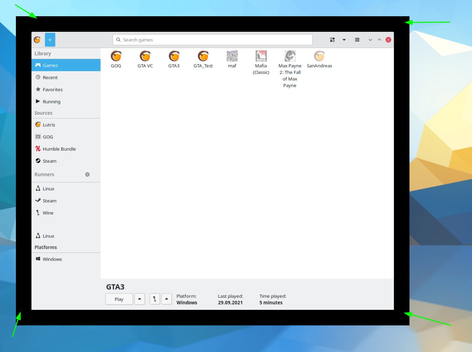Focus the Search games field
The height and width of the screenshot is (352, 472).
click(x=212, y=40)
